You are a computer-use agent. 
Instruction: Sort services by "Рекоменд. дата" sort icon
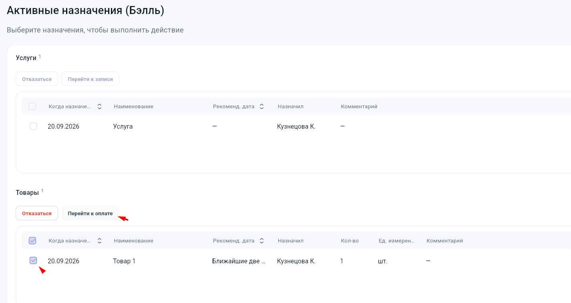[x=261, y=107]
